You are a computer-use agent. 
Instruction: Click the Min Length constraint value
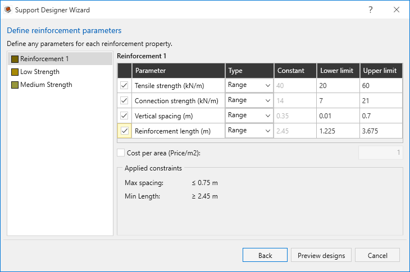[x=204, y=196]
